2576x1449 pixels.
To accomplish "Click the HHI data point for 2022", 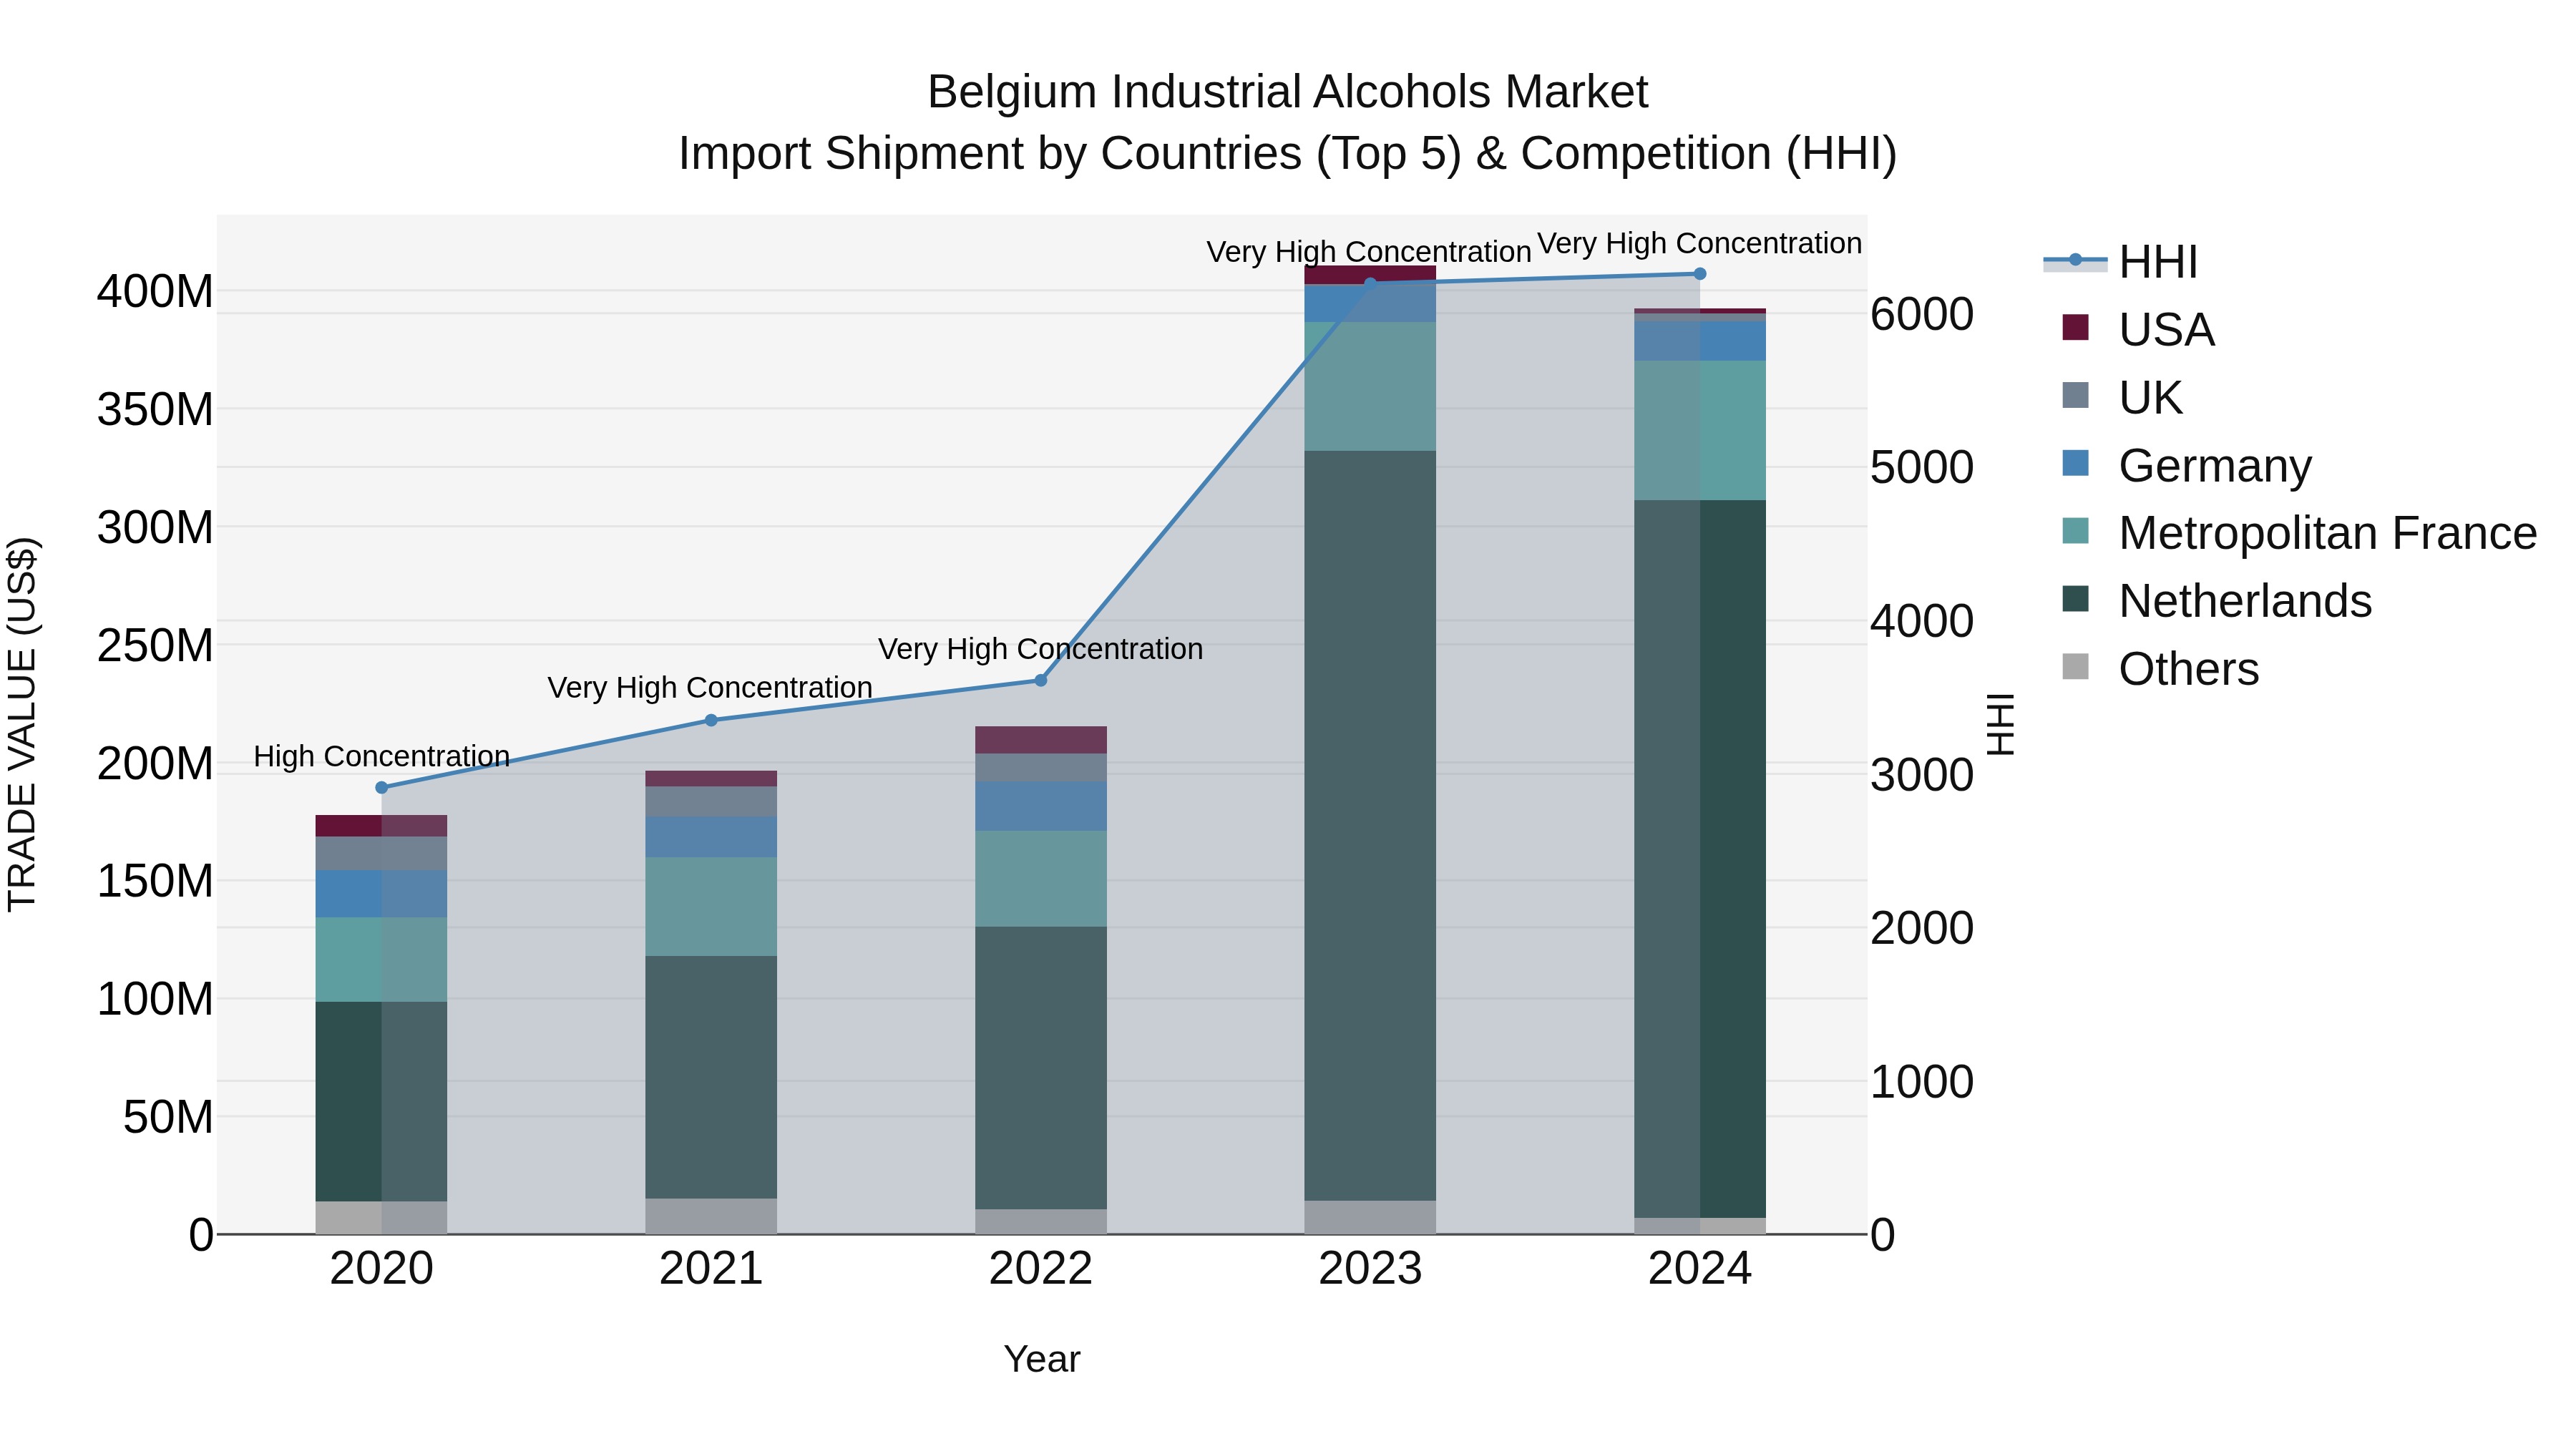I will point(1041,680).
